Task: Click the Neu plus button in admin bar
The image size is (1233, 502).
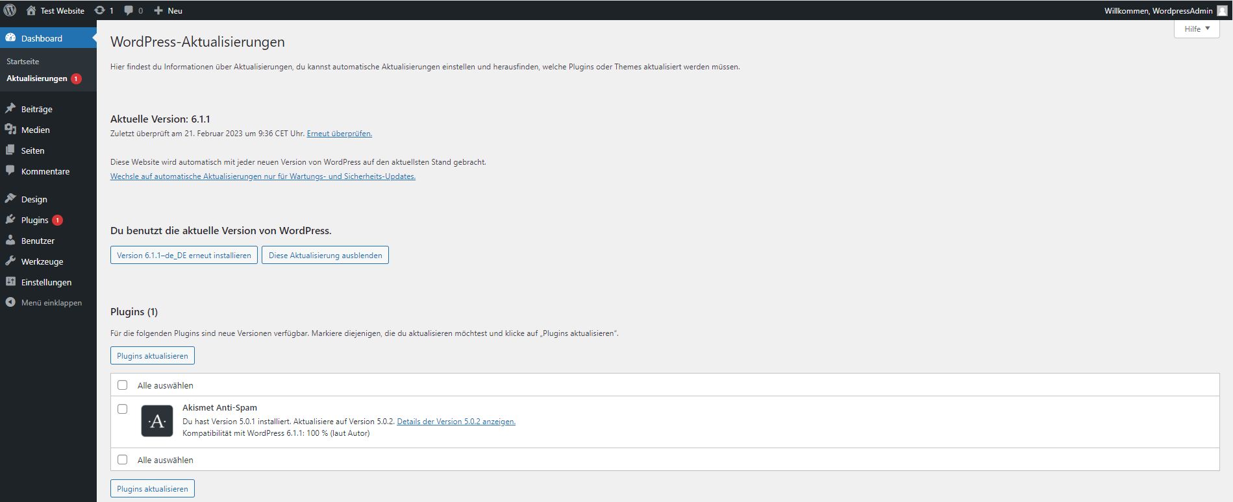Action: click(168, 10)
